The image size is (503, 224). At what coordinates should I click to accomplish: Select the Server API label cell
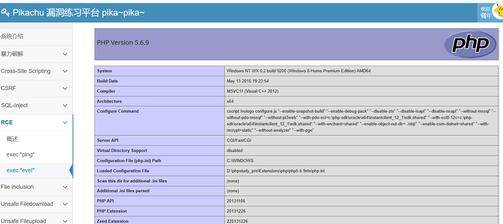click(160, 141)
